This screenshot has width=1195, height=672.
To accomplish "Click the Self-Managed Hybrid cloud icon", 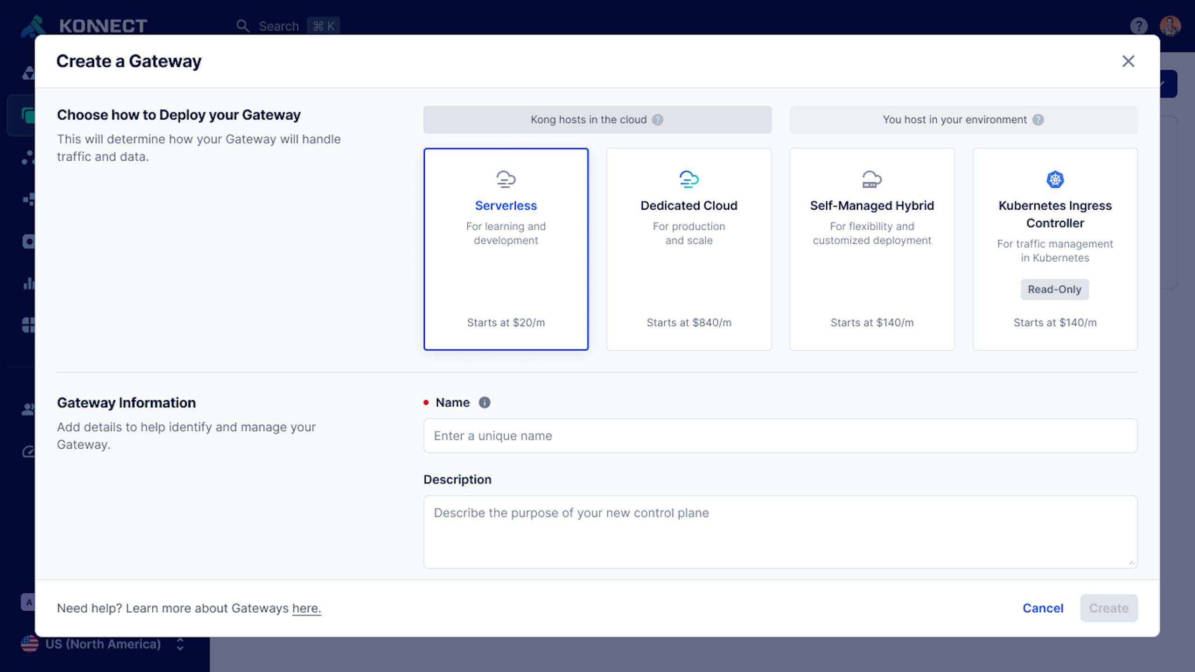I will coord(872,179).
